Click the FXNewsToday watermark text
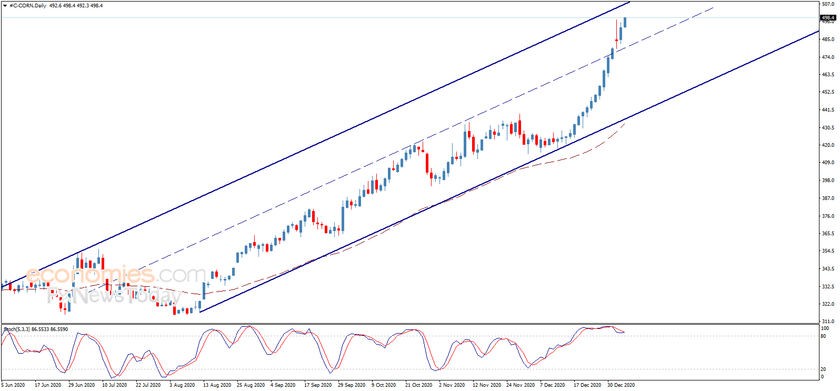The image size is (840, 391). [114, 296]
